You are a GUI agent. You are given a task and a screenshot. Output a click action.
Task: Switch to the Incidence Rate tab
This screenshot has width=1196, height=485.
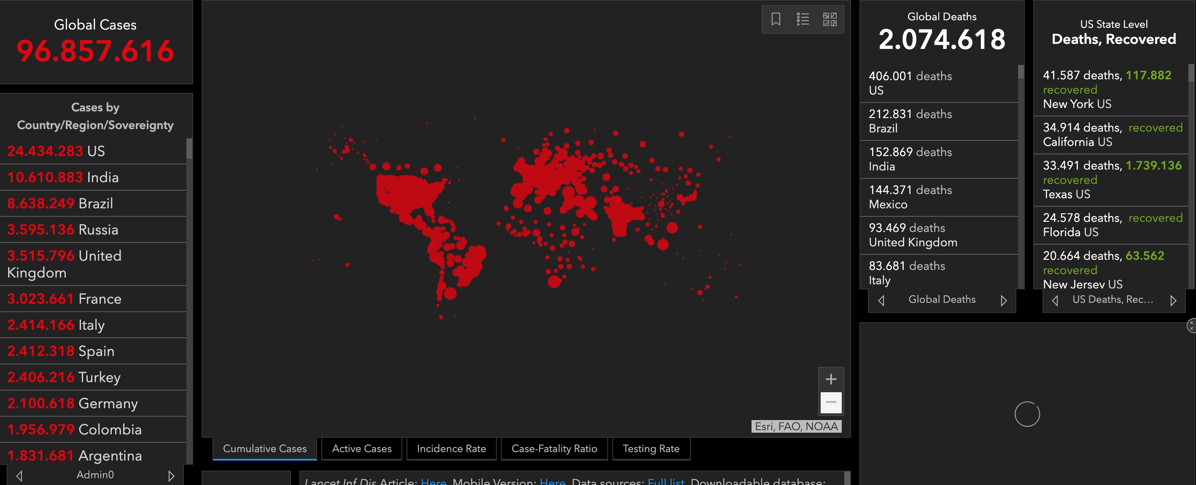click(451, 448)
